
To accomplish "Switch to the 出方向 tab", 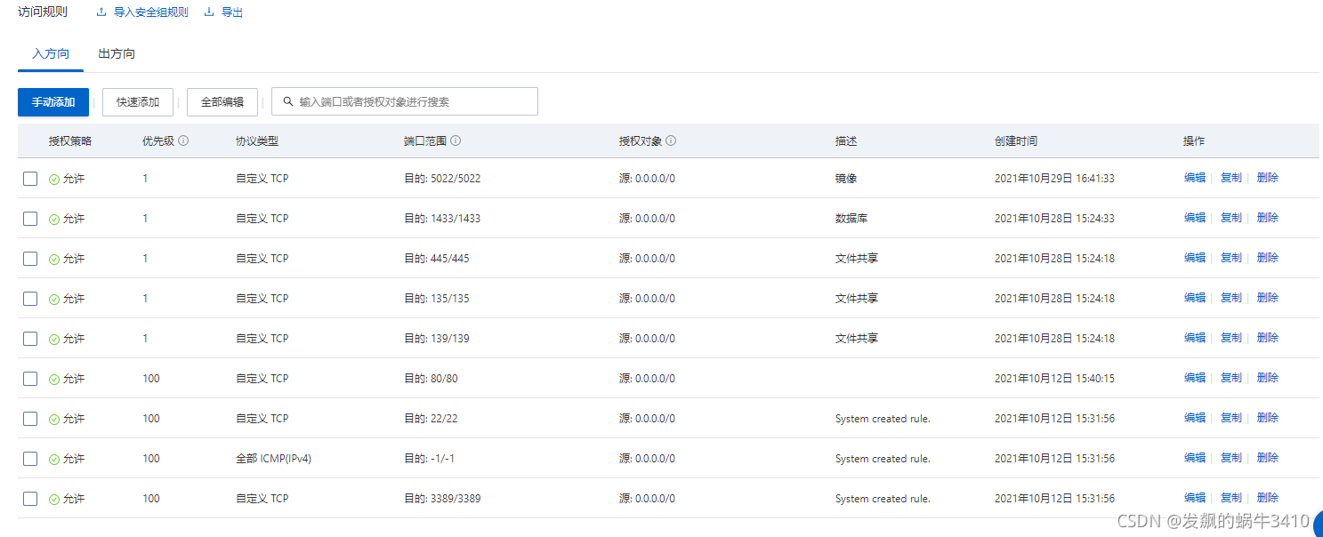I will 117,54.
